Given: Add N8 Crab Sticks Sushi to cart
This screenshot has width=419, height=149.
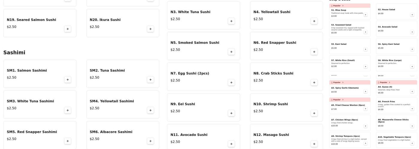Looking at the screenshot, I should pyautogui.click(x=314, y=83).
